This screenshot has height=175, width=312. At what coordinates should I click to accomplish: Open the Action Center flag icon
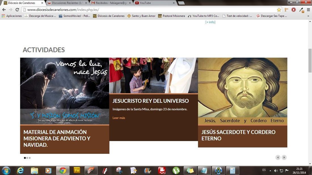point(287,170)
